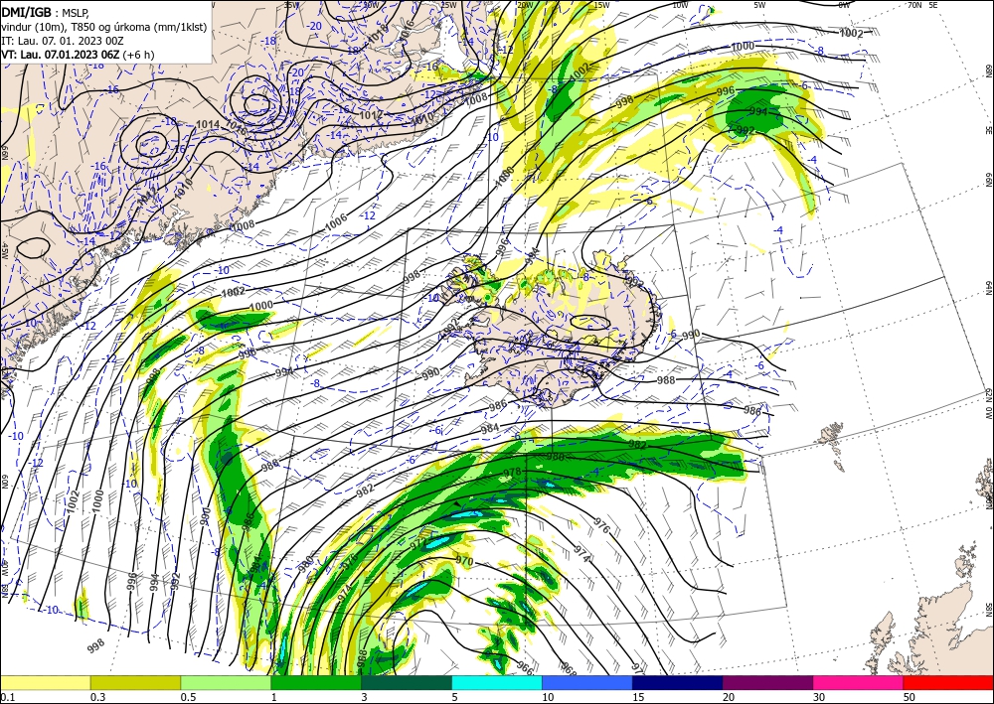Click the '15W' longitude label at top
The width and height of the screenshot is (994, 704).
tap(601, 5)
